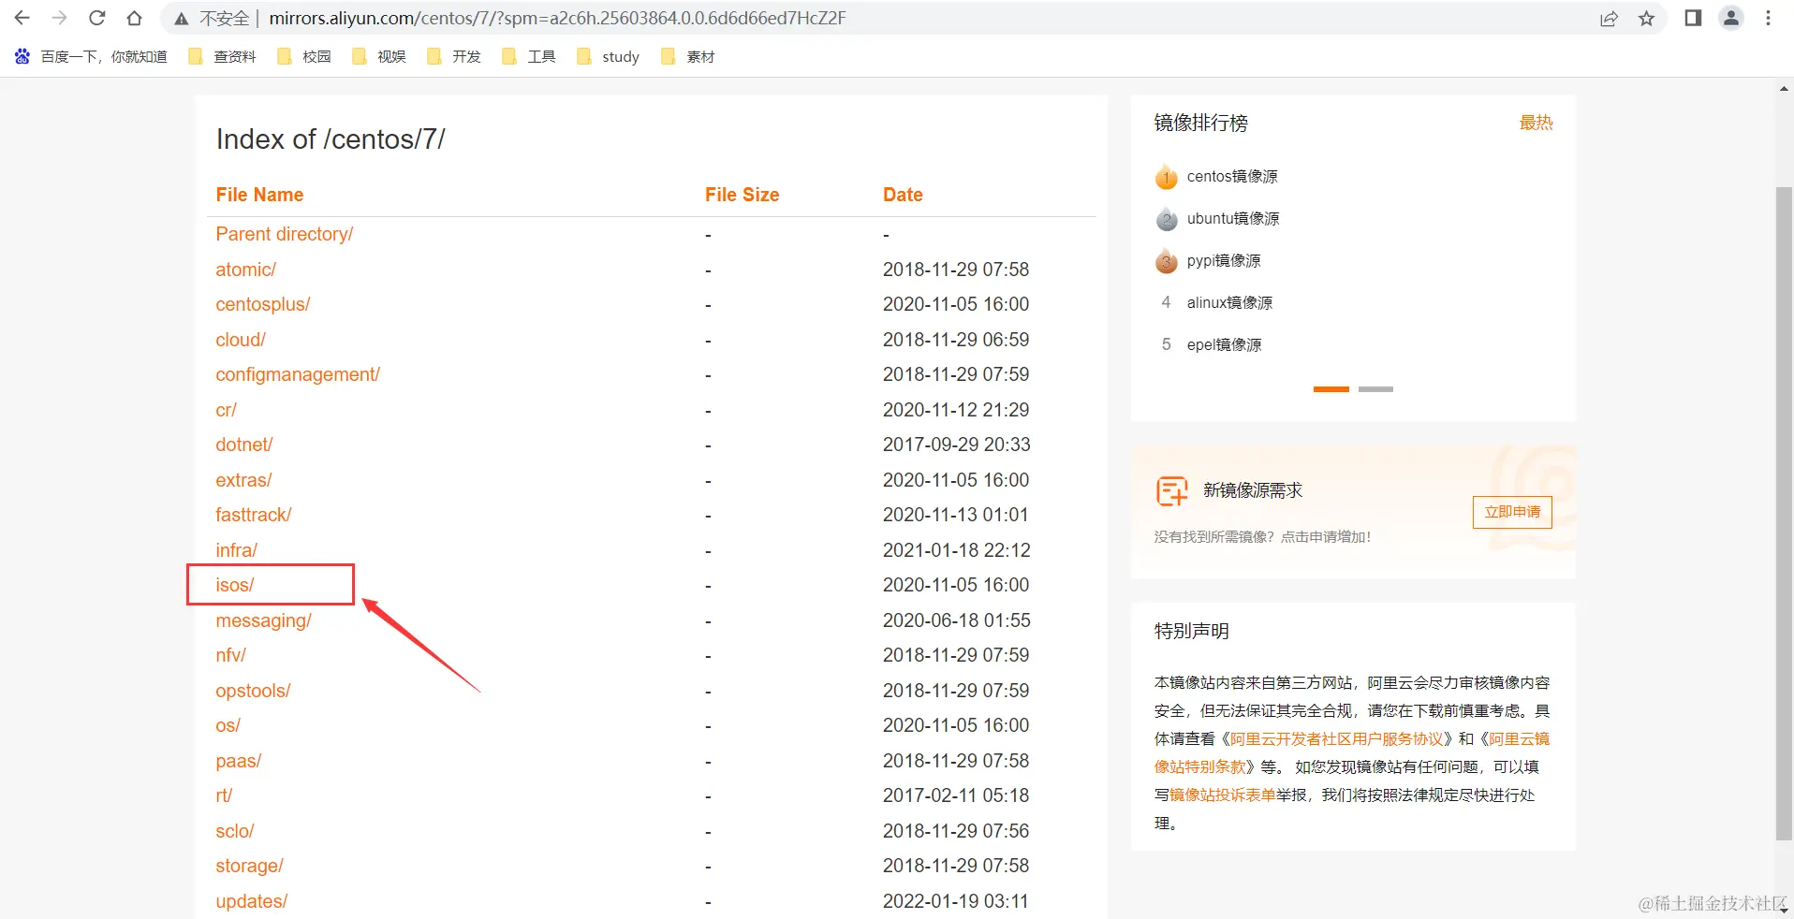Click the browser back navigation arrow

coord(21,17)
